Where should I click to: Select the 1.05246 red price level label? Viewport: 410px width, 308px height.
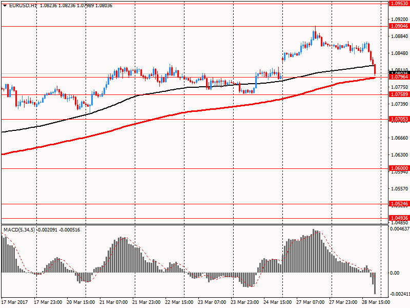[x=399, y=203]
